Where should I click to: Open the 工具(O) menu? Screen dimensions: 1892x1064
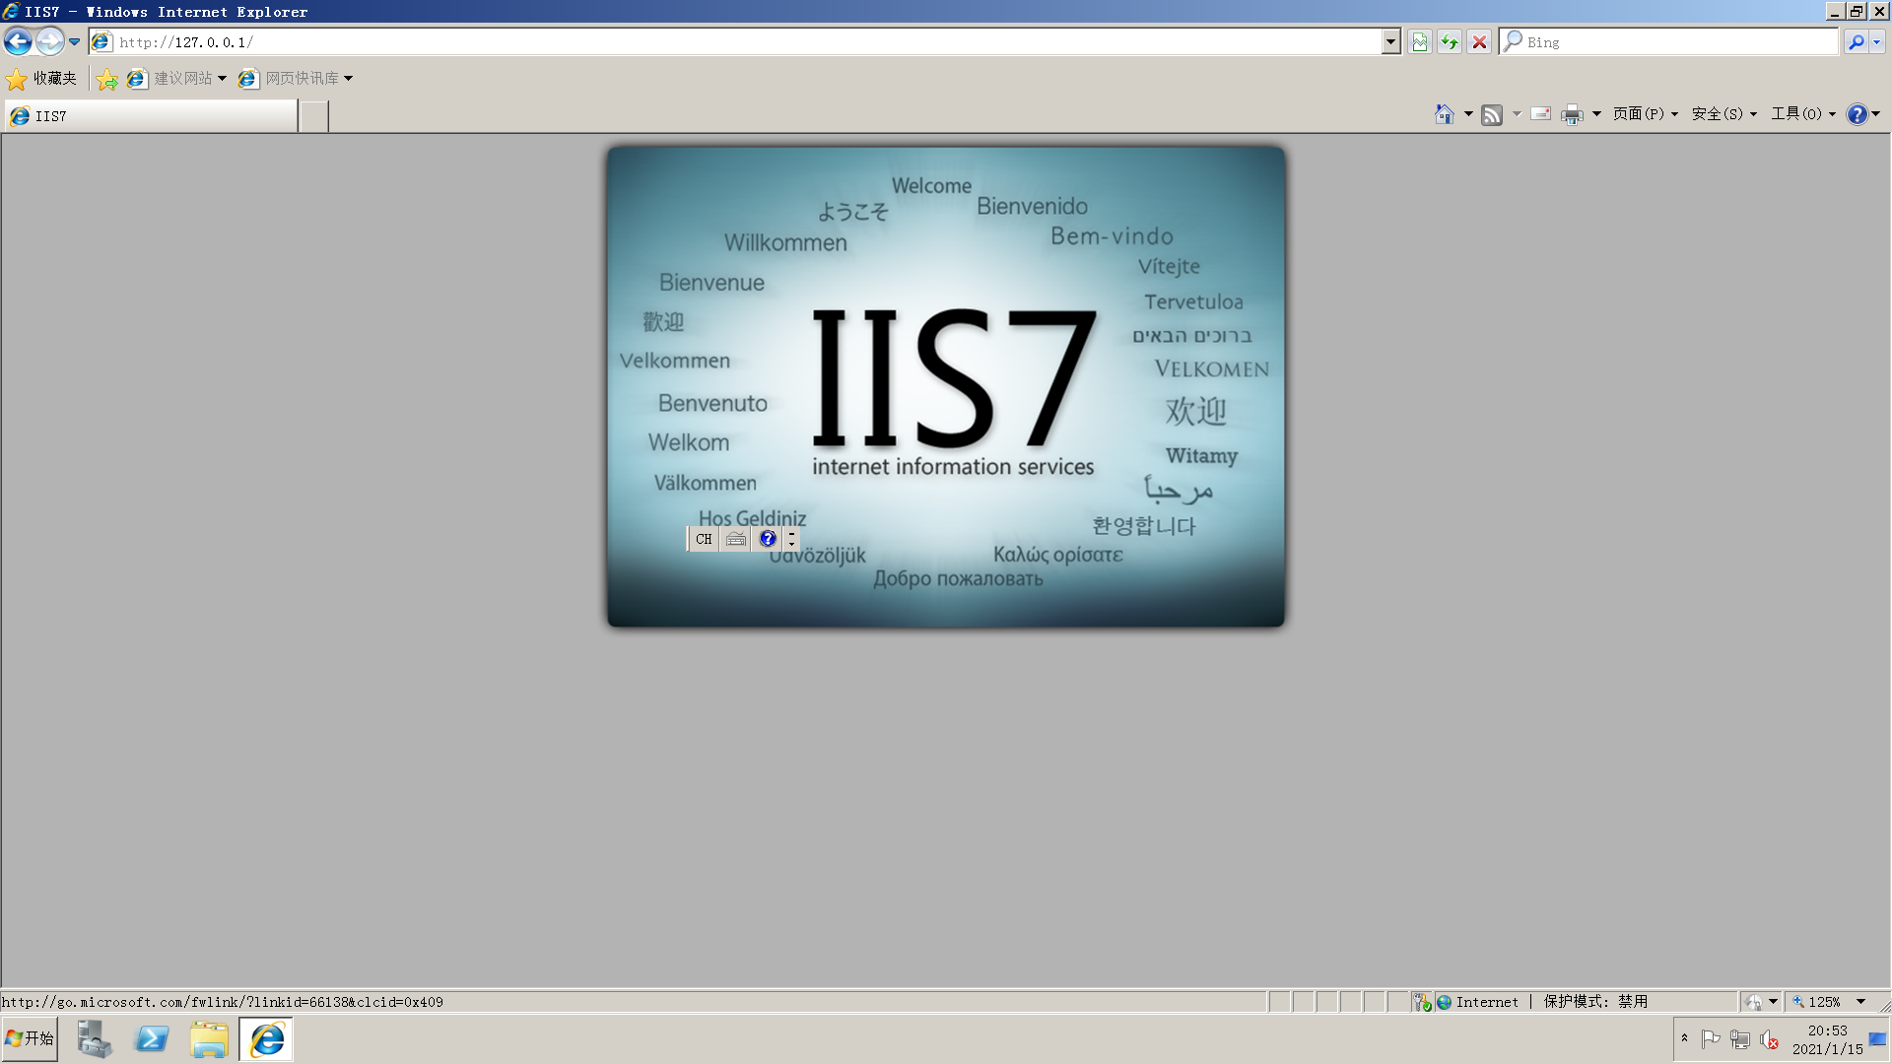pyautogui.click(x=1802, y=114)
